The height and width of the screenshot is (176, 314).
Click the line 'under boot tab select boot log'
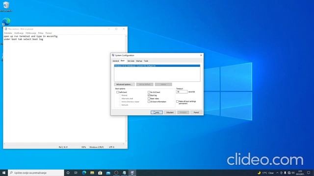[x=24, y=39]
